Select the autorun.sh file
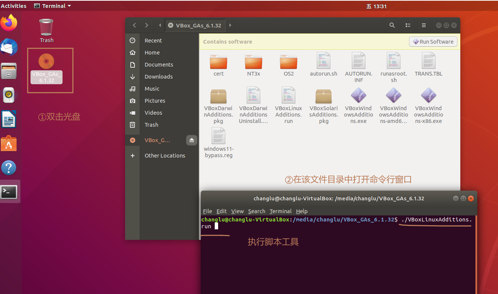Image resolution: width=498 pixels, height=294 pixels. click(324, 65)
